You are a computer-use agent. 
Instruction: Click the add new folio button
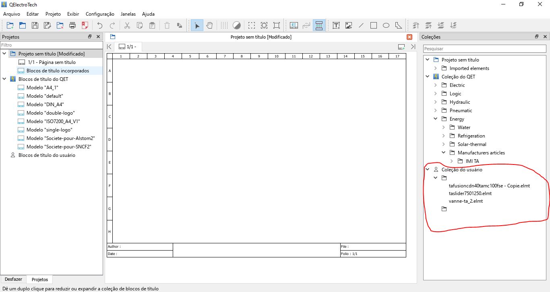pyautogui.click(x=401, y=47)
